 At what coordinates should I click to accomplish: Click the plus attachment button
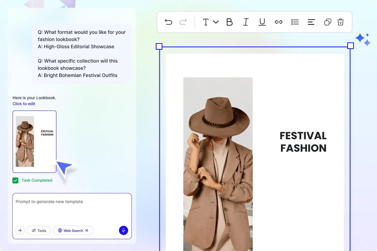[x=20, y=230]
